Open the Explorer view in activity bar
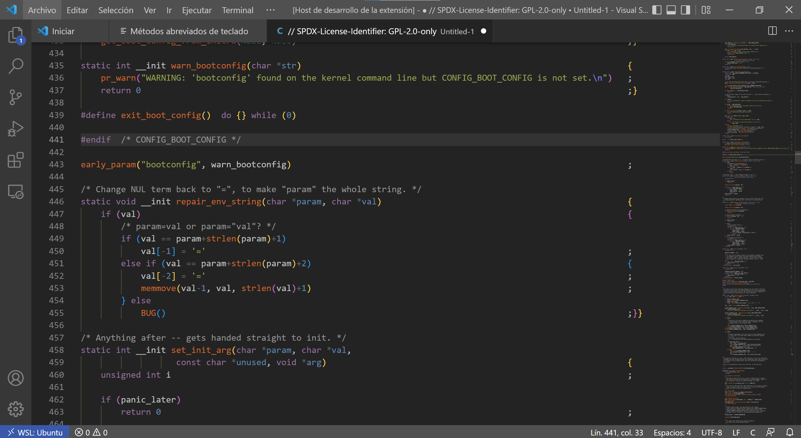Screen dimensions: 801x438 point(15,35)
